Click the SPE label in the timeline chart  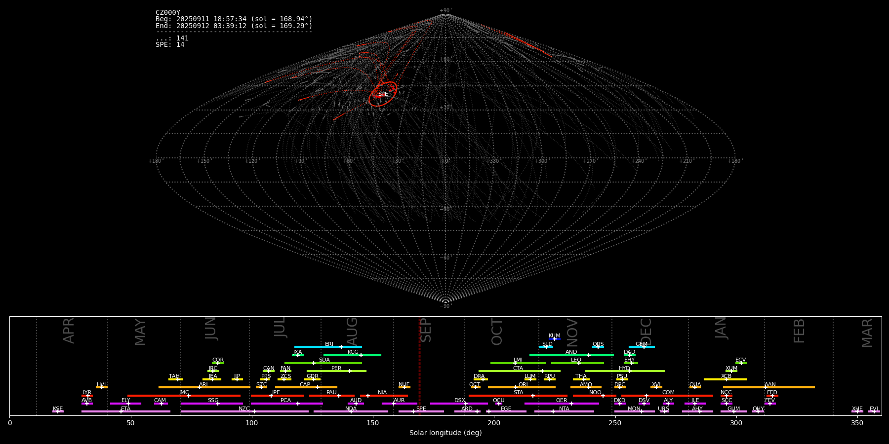[421, 408]
